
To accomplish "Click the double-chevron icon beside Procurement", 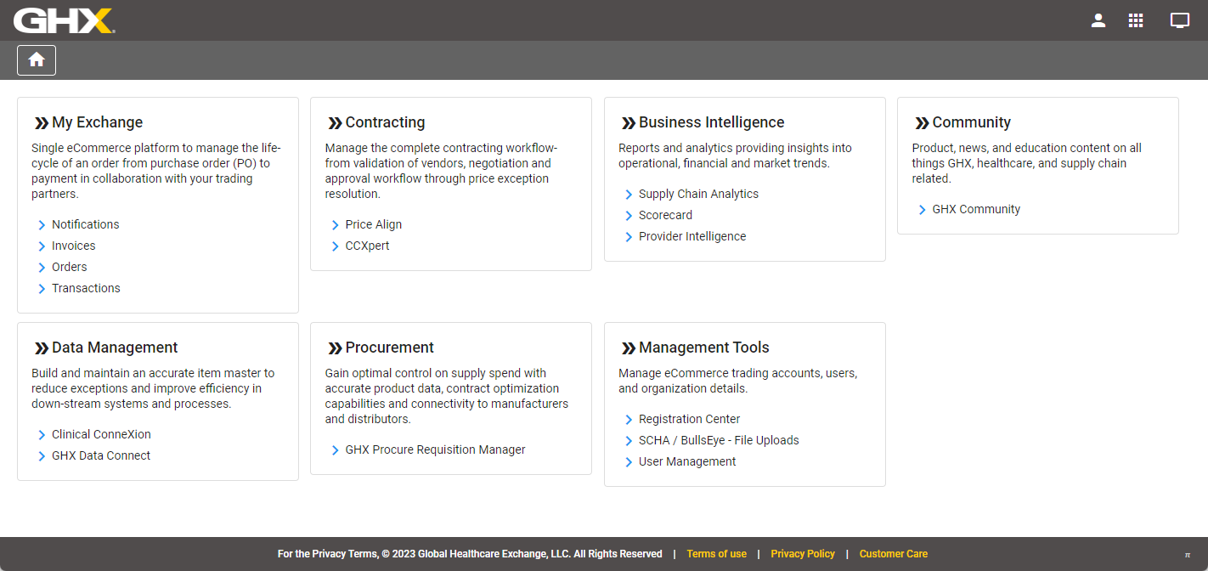I will pos(335,348).
